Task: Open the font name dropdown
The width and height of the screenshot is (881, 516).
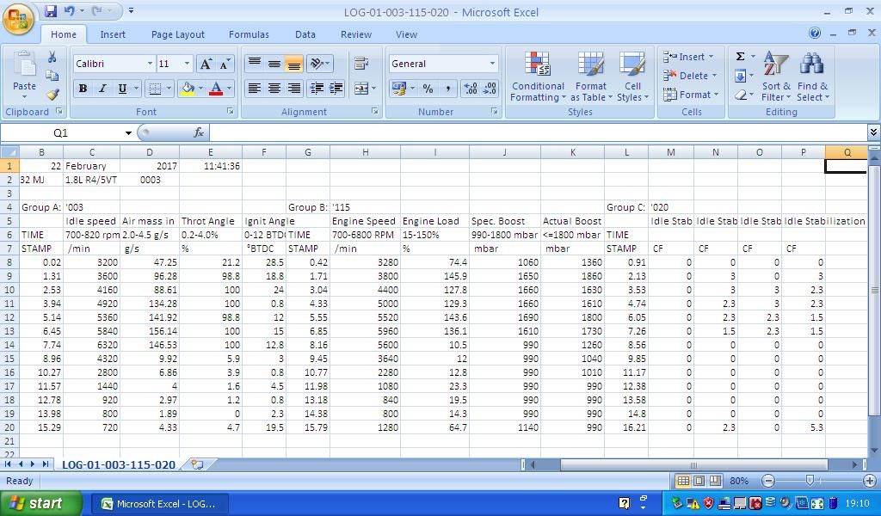Action: pos(150,64)
